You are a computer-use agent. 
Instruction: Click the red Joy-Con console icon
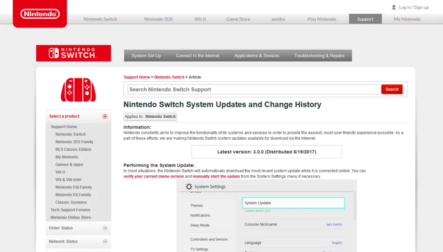coord(78,90)
